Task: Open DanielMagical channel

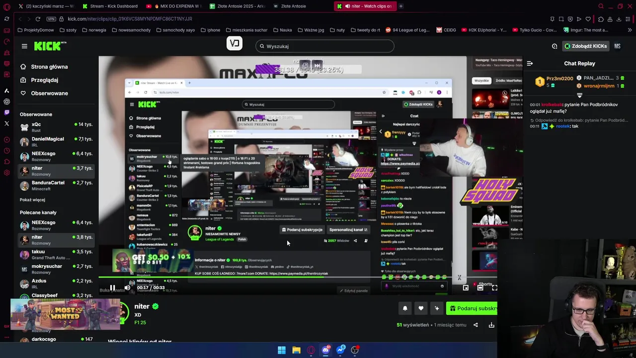Action: click(x=56, y=142)
